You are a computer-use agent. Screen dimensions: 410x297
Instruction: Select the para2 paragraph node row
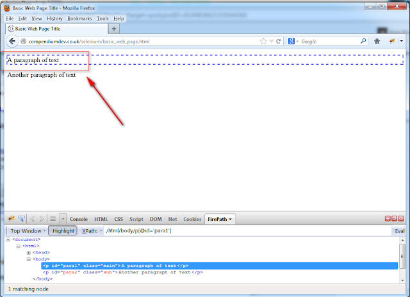click(x=123, y=272)
